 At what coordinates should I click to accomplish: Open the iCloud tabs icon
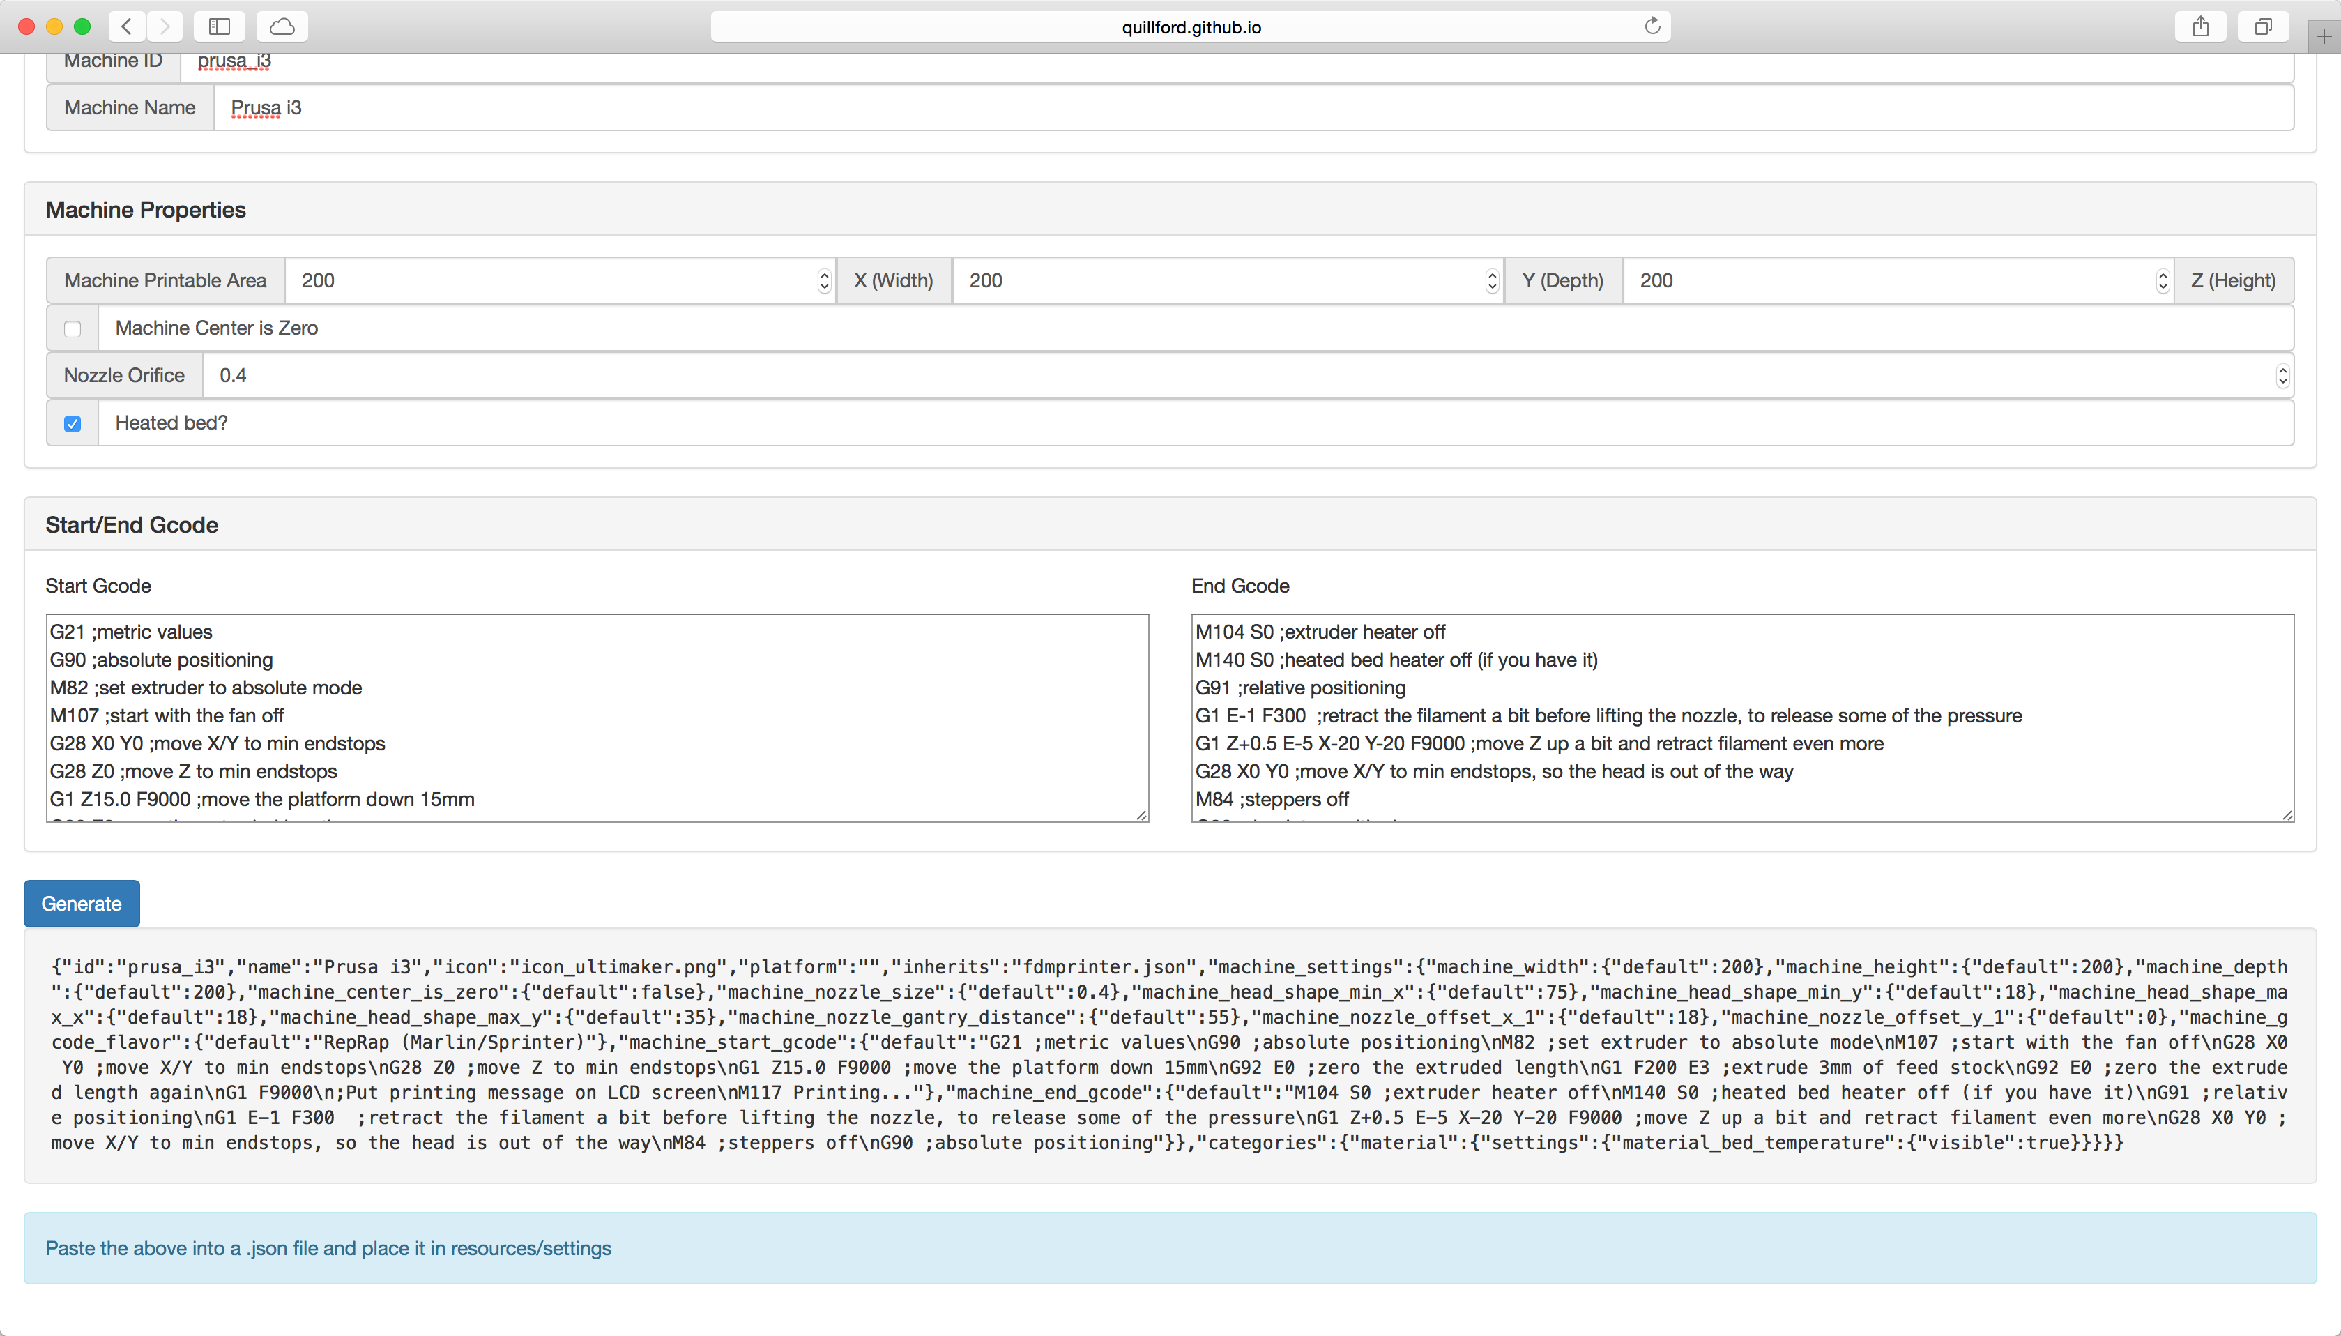[x=282, y=26]
